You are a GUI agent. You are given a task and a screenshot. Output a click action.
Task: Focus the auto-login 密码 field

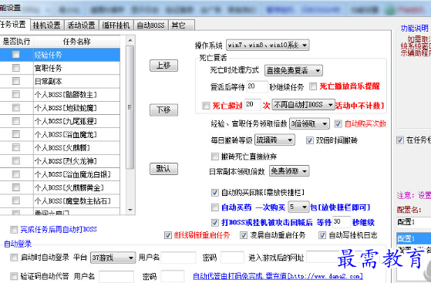point(232,258)
